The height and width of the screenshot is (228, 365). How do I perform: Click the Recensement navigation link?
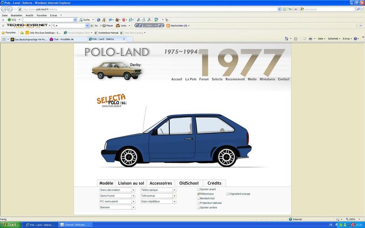(235, 79)
